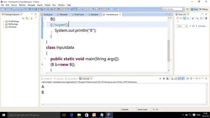
Task: Toggle Scroll Lock in Console toolbar
Action: [x=176, y=79]
